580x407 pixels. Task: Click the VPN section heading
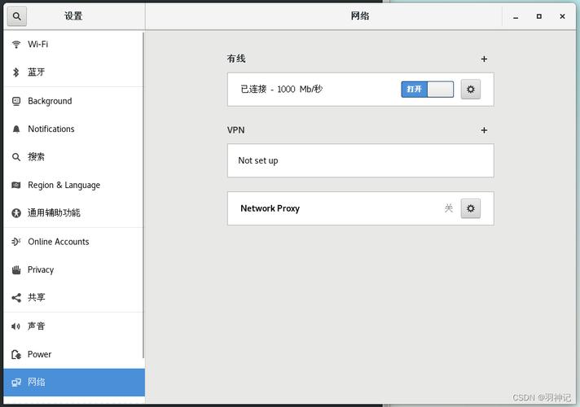click(x=236, y=130)
